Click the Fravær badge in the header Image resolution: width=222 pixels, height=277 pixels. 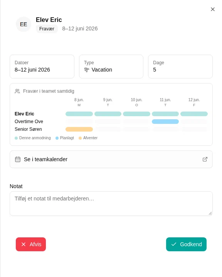point(47,28)
